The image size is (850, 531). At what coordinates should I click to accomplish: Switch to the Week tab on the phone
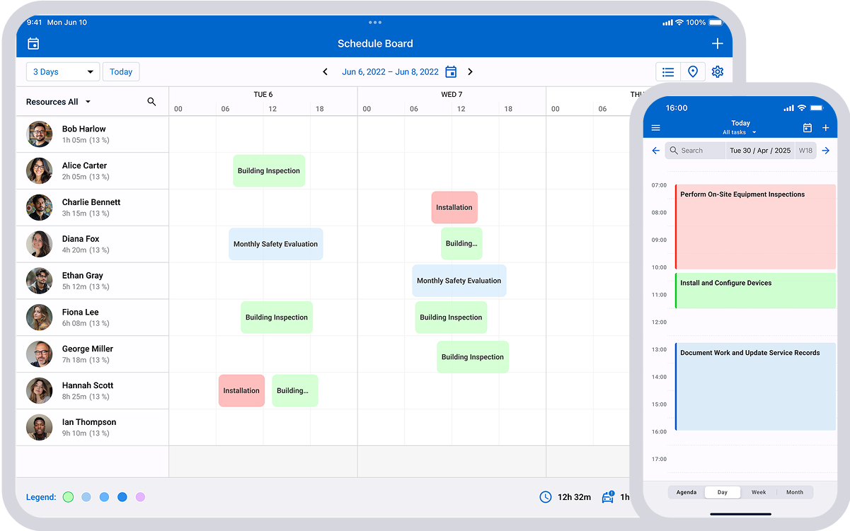point(758,492)
